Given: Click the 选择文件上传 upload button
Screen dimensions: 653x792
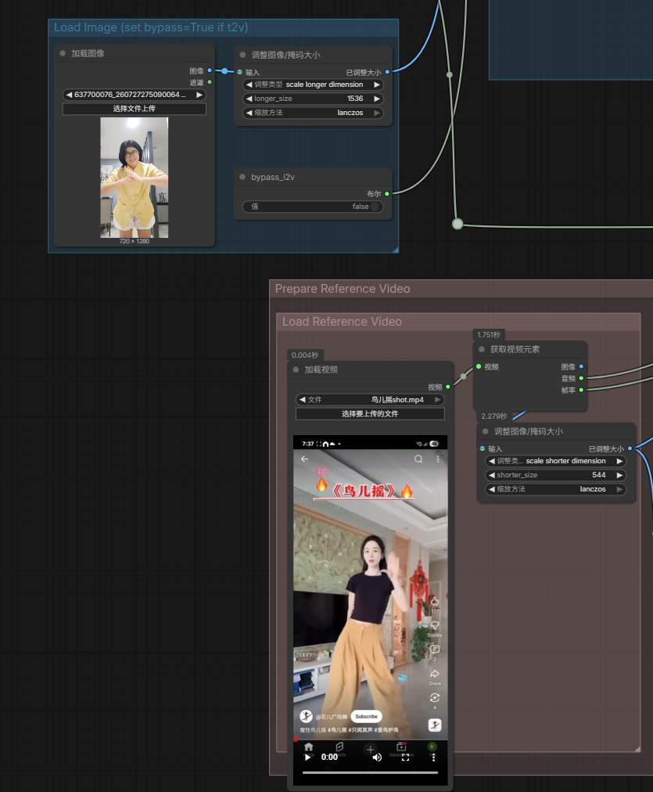Looking at the screenshot, I should (x=134, y=109).
